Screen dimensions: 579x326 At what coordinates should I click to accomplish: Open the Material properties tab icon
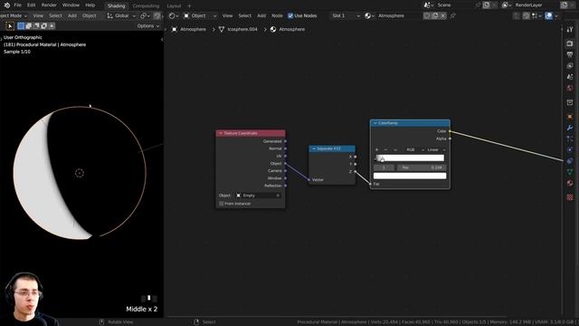point(570,183)
